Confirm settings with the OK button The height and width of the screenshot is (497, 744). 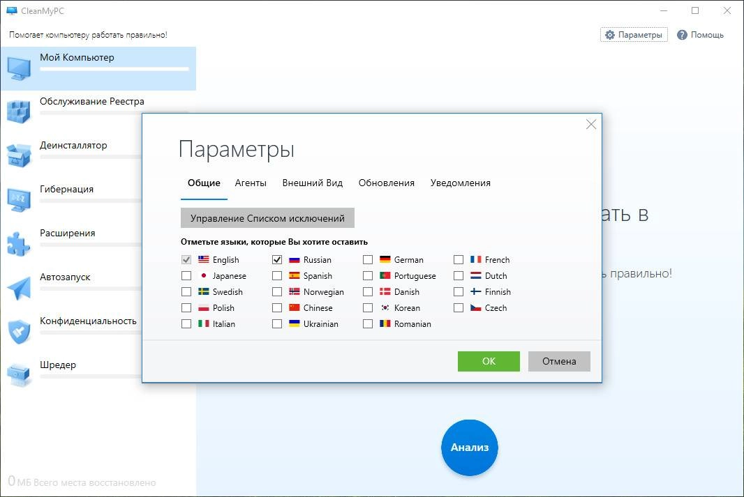click(489, 362)
